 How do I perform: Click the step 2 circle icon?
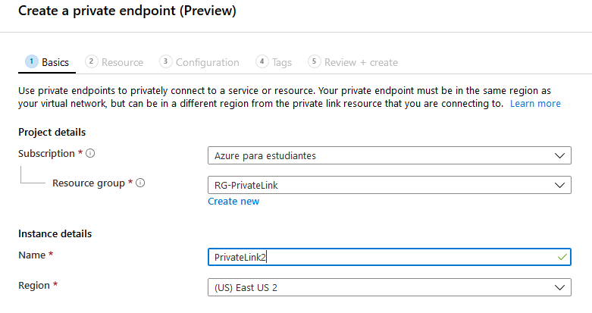[x=92, y=61]
